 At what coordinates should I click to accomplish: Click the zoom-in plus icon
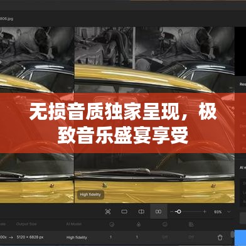(x=205, y=211)
